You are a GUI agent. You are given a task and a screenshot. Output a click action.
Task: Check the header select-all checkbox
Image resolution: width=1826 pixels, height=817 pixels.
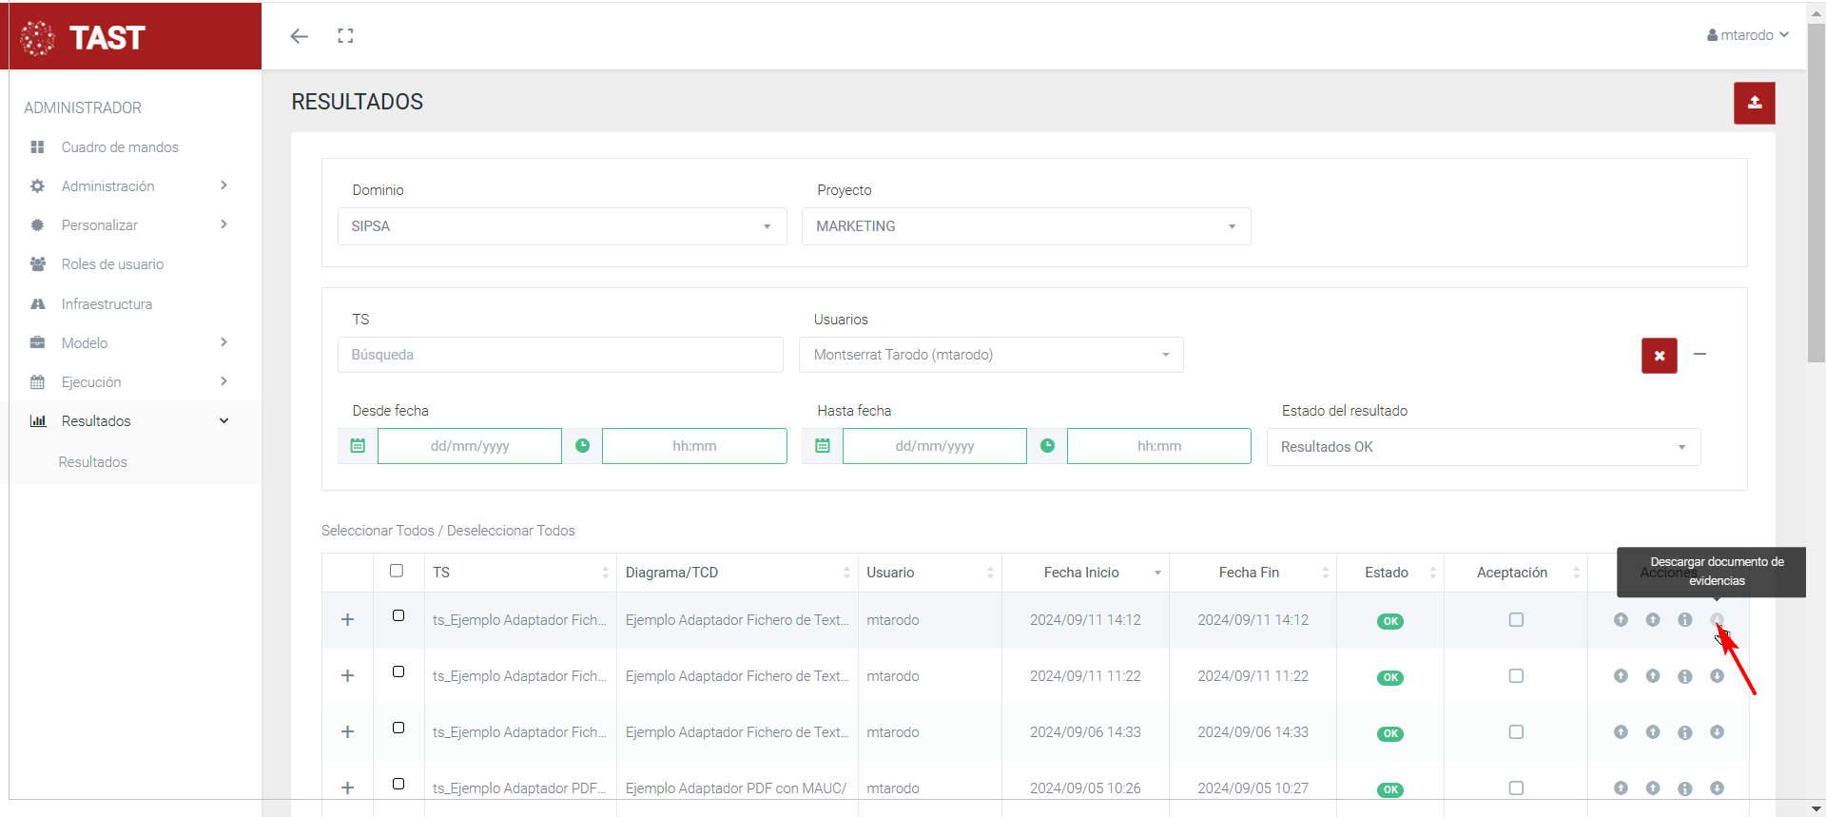tap(397, 571)
